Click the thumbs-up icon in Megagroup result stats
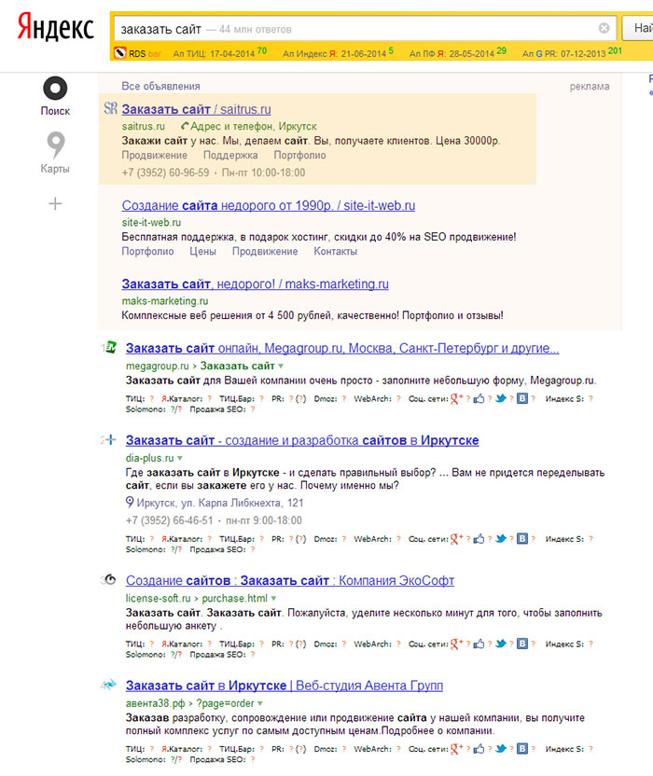Viewport: 653px width, 776px height. pos(479,398)
